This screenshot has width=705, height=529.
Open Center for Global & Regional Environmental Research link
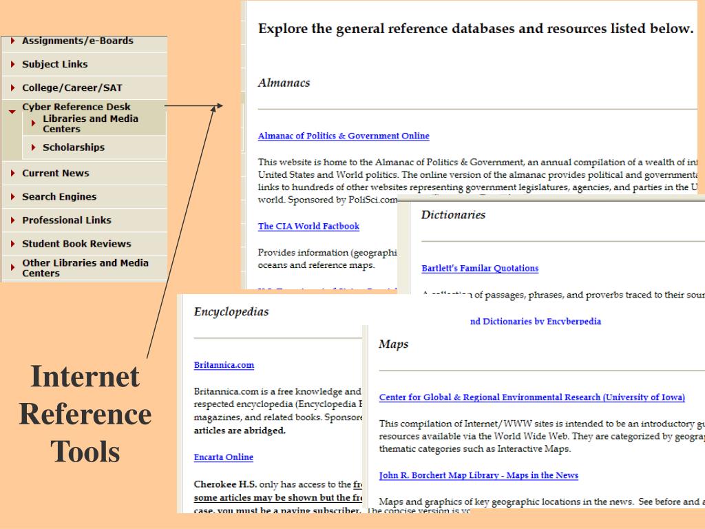pos(532,397)
